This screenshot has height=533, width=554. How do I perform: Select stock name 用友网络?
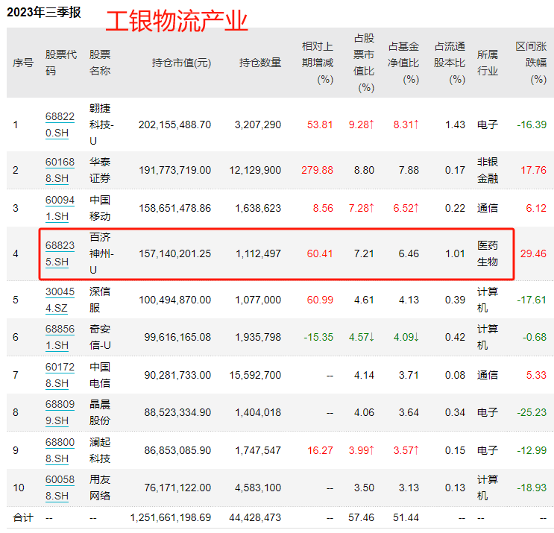click(x=100, y=488)
